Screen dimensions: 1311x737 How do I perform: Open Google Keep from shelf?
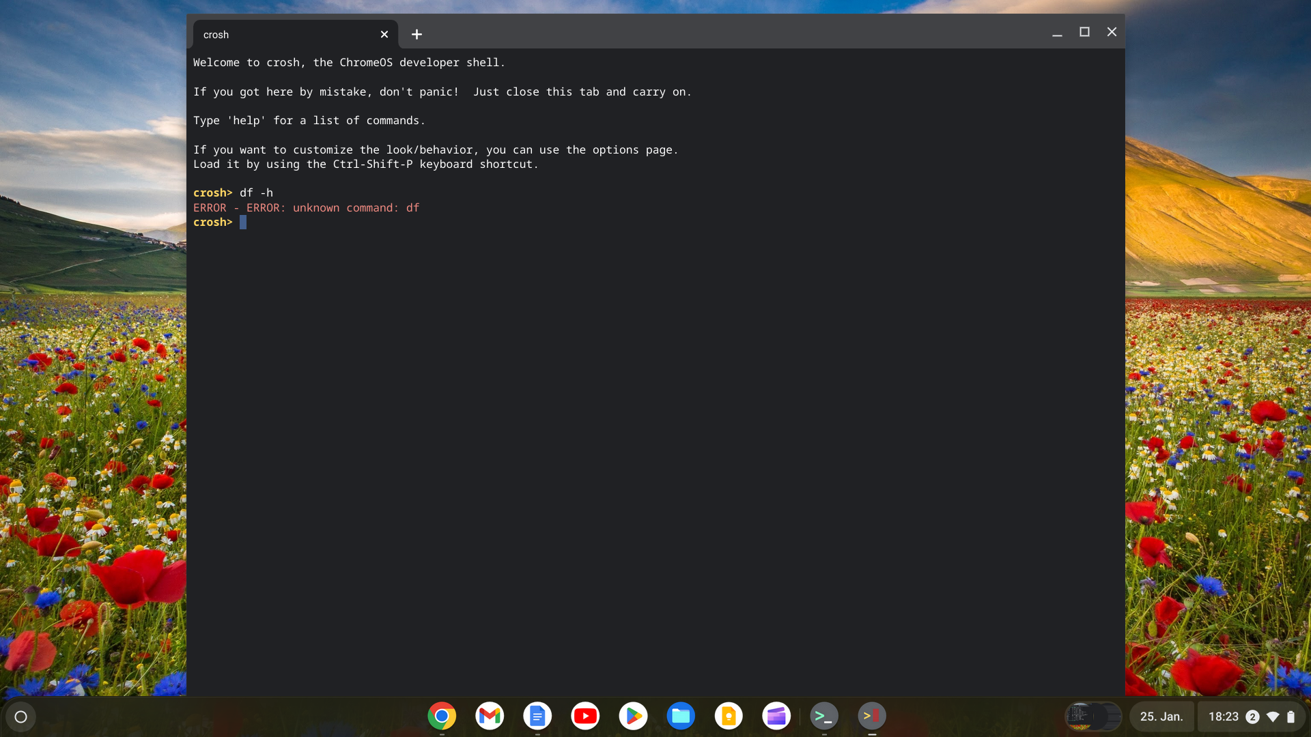click(x=729, y=716)
